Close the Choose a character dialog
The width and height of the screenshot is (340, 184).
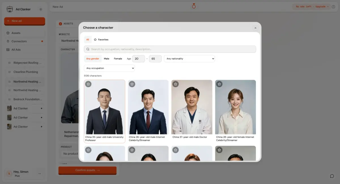(255, 28)
